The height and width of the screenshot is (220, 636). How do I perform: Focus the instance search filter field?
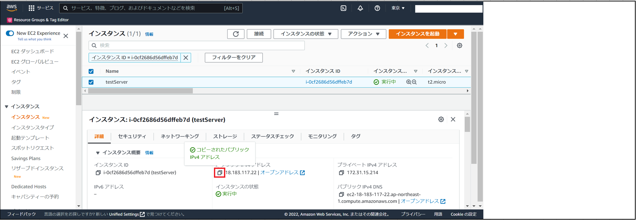coord(197,46)
